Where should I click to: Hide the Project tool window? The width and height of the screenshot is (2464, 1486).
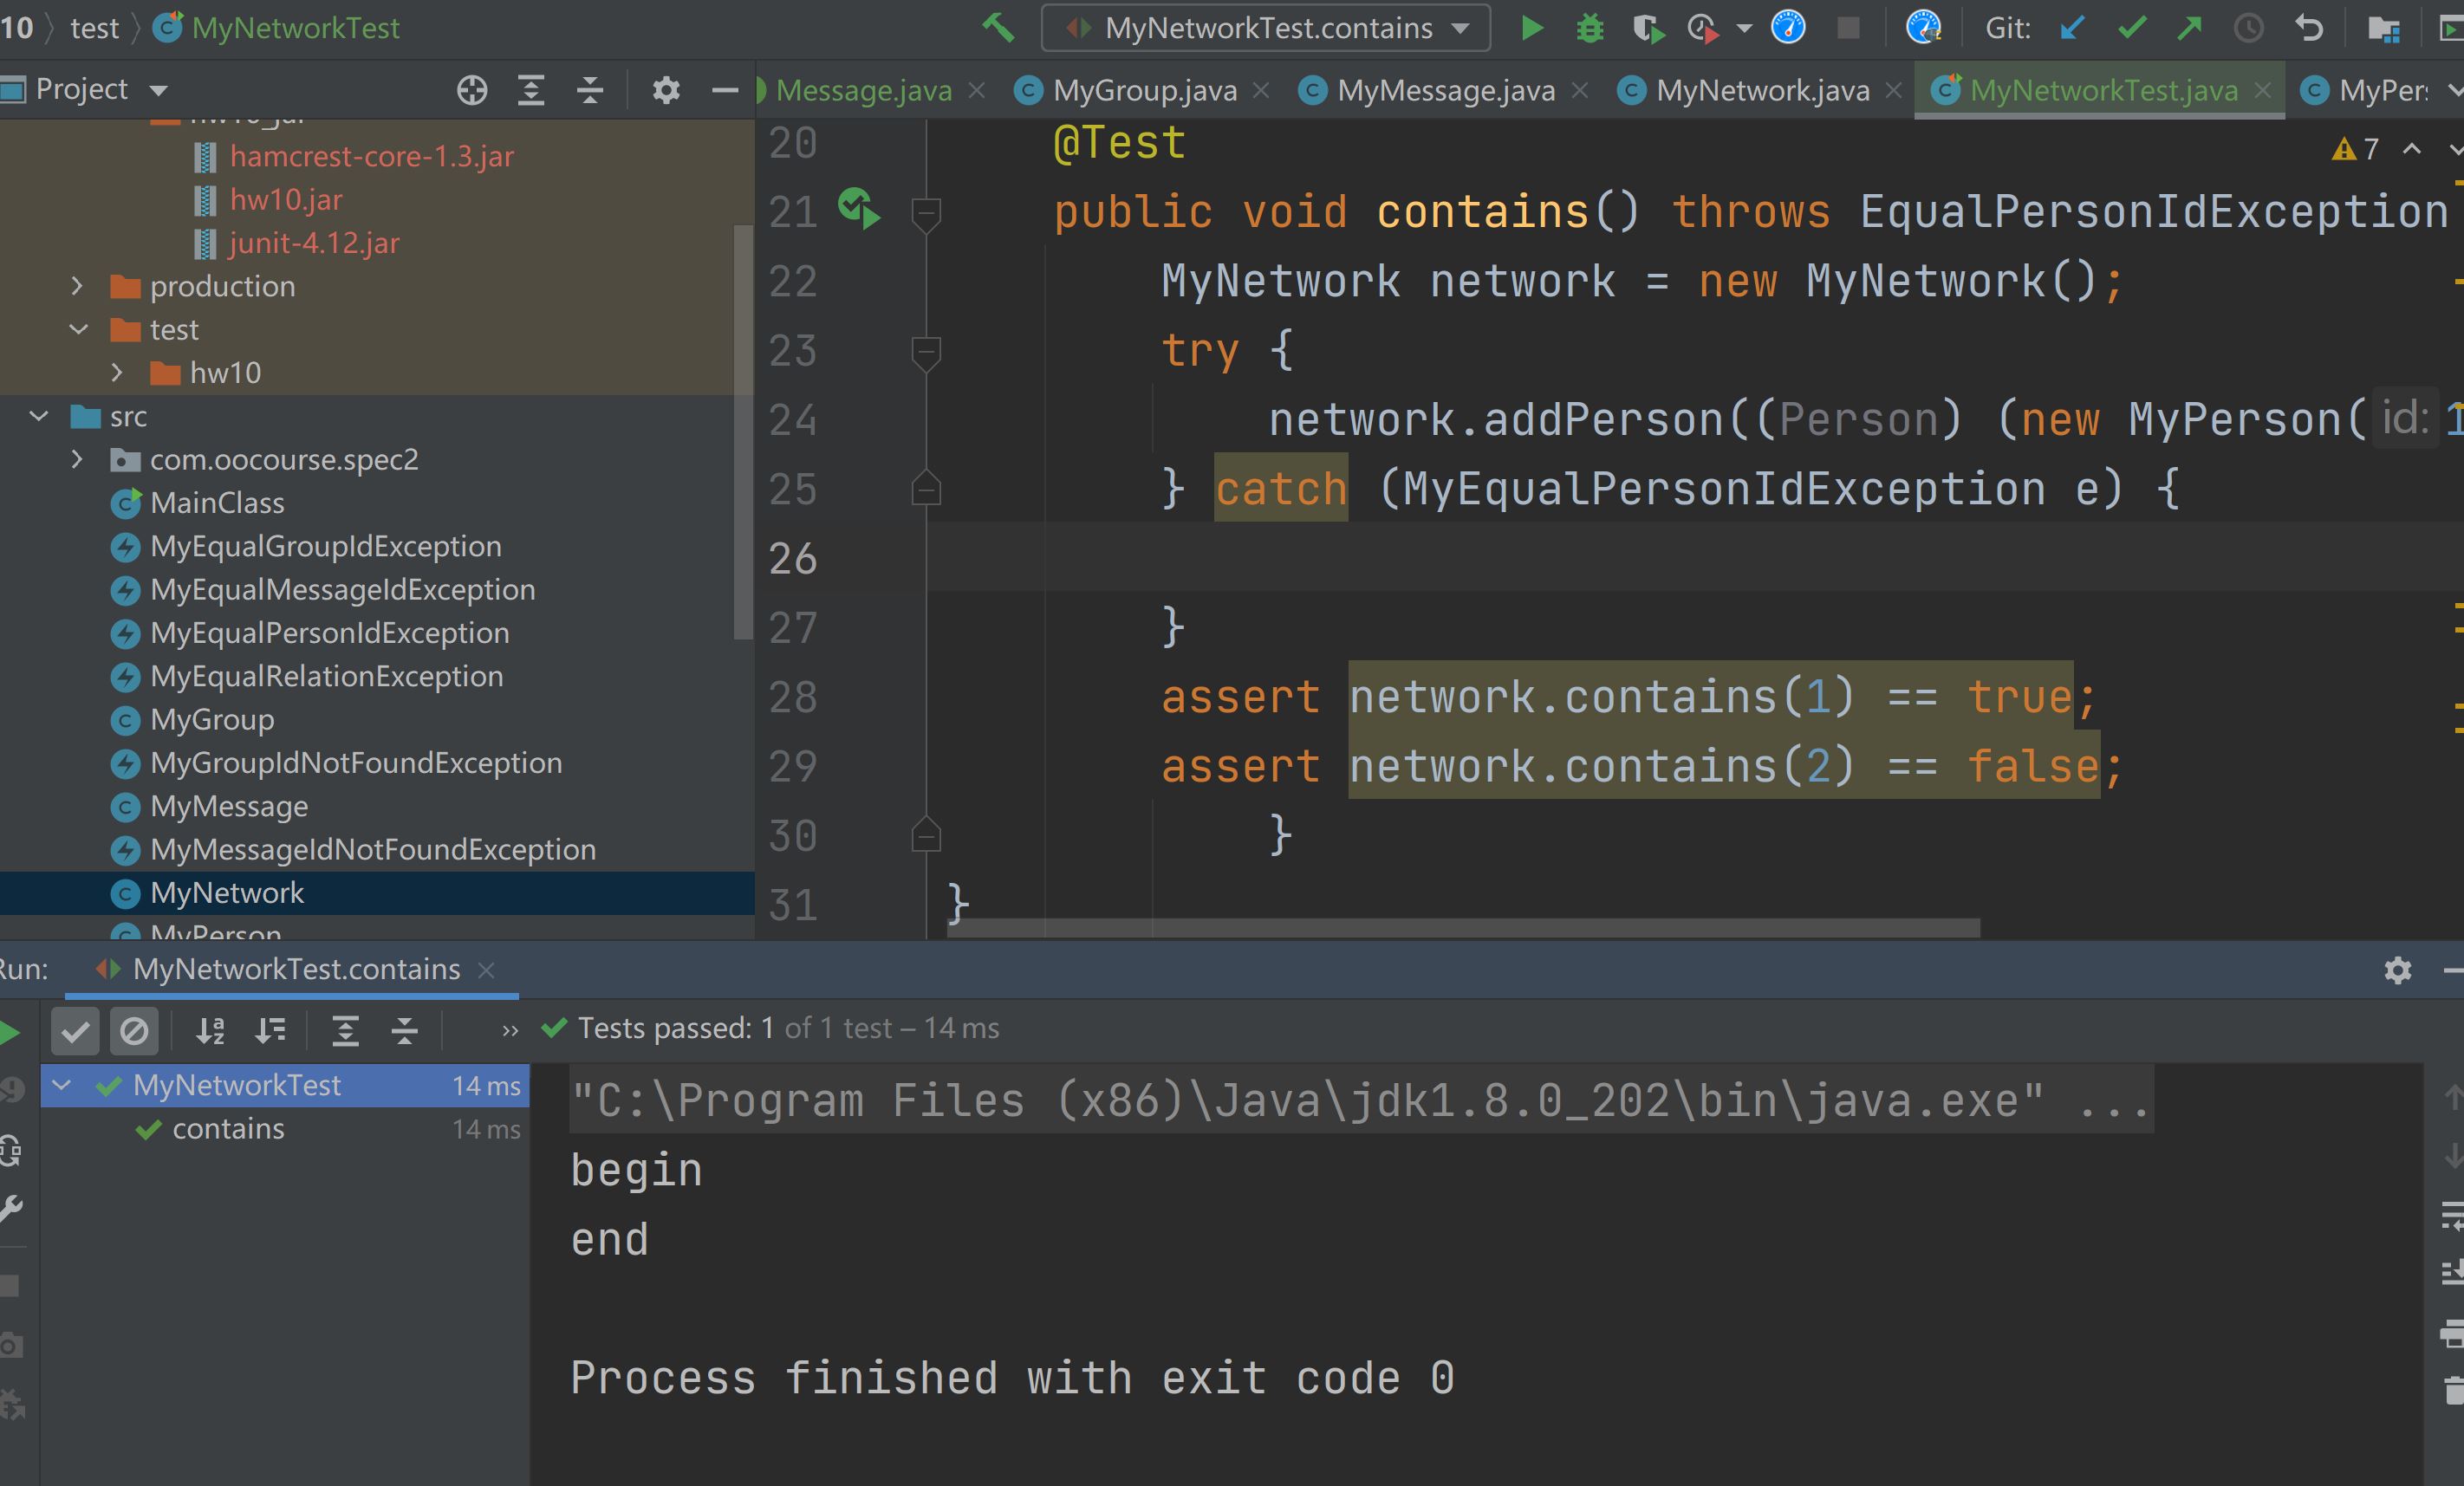tap(724, 90)
